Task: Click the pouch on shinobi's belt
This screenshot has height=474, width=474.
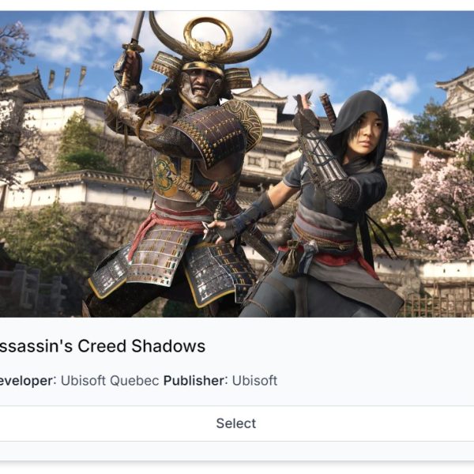Action: (290, 258)
